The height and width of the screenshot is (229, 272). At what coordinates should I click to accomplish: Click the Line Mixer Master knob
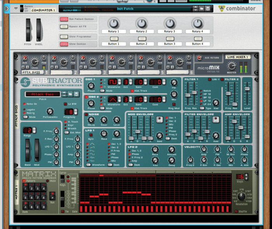click(232, 66)
